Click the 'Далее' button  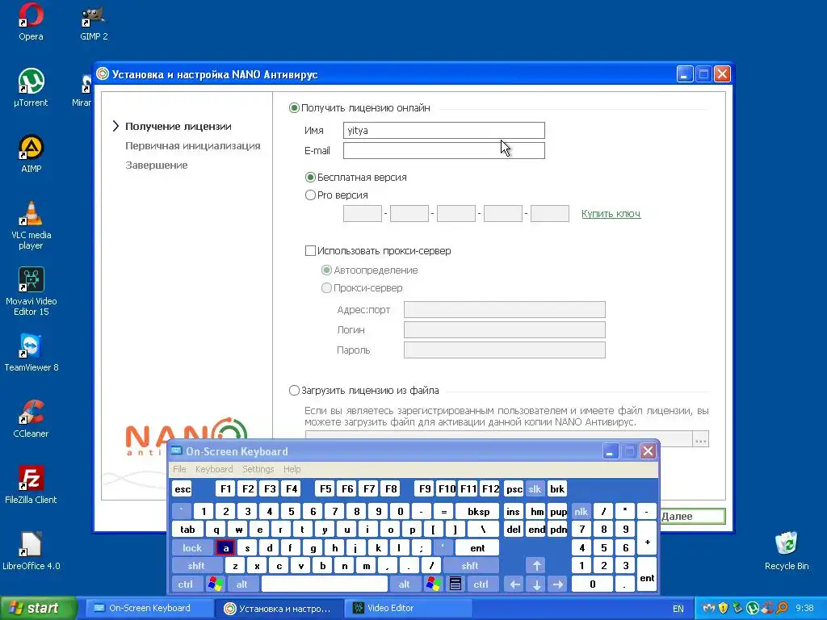(x=692, y=517)
